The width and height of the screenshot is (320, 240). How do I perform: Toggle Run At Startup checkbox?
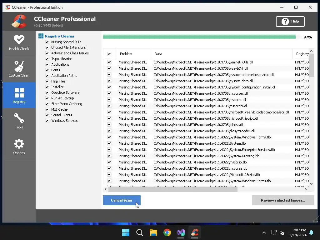pos(47,98)
